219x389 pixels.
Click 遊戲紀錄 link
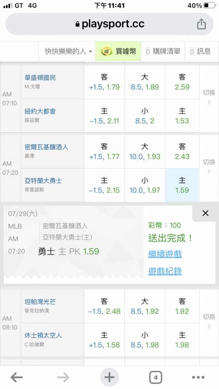pyautogui.click(x=165, y=271)
